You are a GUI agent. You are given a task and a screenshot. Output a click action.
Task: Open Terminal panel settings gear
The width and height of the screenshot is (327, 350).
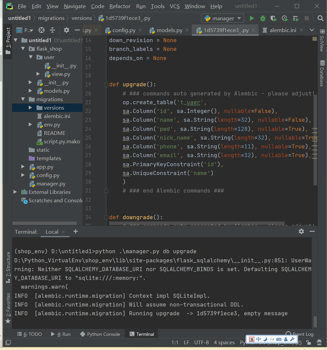pyautogui.click(x=301, y=231)
